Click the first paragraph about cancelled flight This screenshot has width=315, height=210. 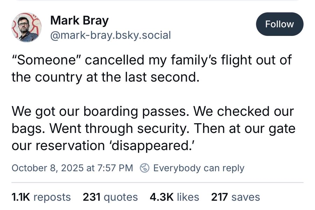coord(151,68)
